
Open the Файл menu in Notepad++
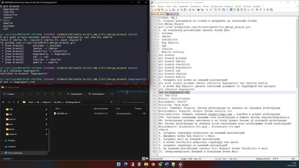[x=153, y=6]
